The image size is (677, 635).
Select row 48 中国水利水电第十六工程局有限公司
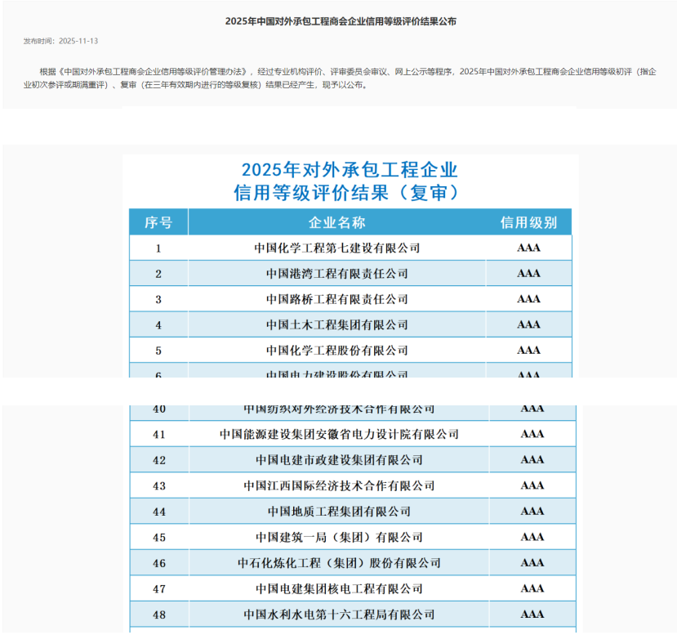coord(340,614)
